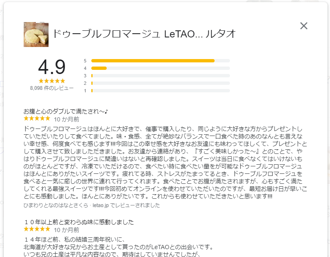This screenshot has width=330, height=257.
Task: Open the review titled お腹と心のダブルで満たされ〜♪
Action: [66, 111]
